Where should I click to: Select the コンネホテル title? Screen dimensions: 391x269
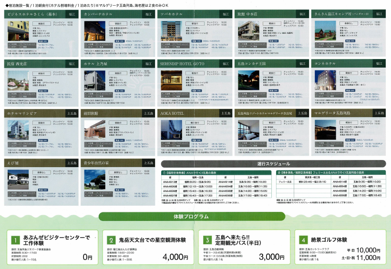(x=325, y=64)
